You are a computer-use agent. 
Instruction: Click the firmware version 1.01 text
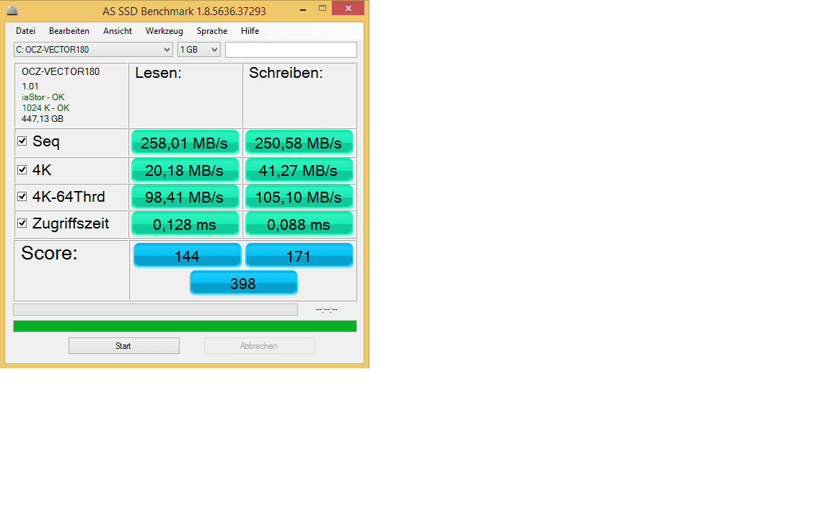30,86
